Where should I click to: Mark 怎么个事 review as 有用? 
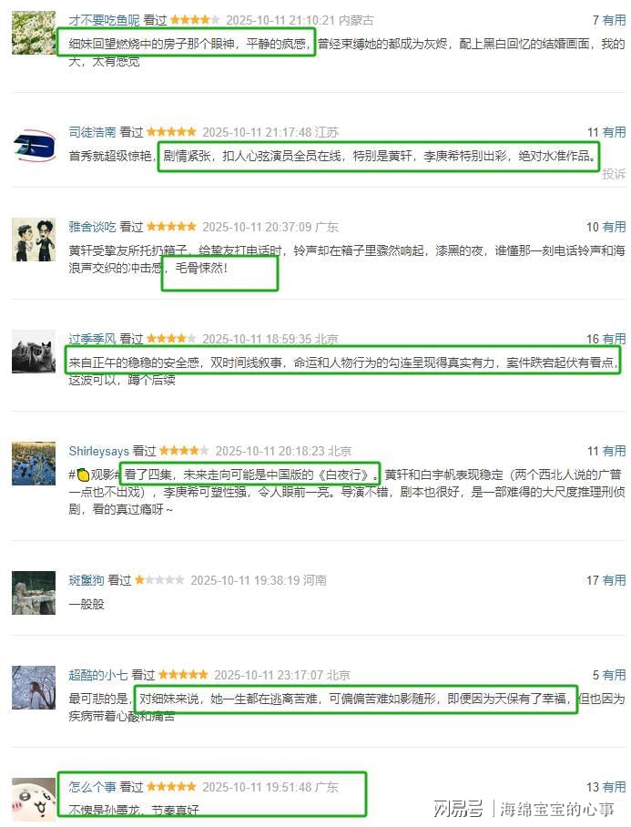click(x=614, y=788)
